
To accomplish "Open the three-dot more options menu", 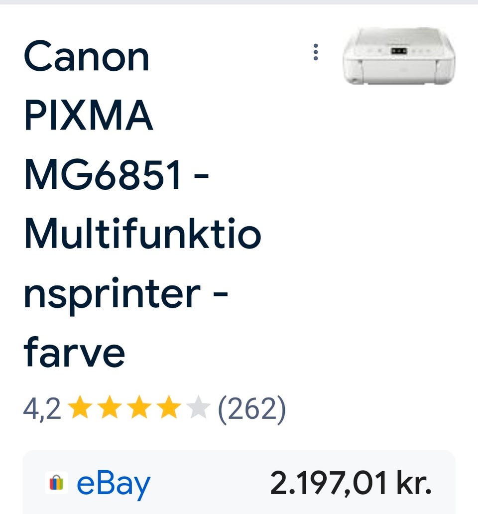I will [315, 52].
